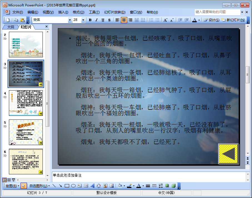Toggle numbered list formatting
The height and width of the screenshot is (198, 252).
pyautogui.click(x=151, y=20)
